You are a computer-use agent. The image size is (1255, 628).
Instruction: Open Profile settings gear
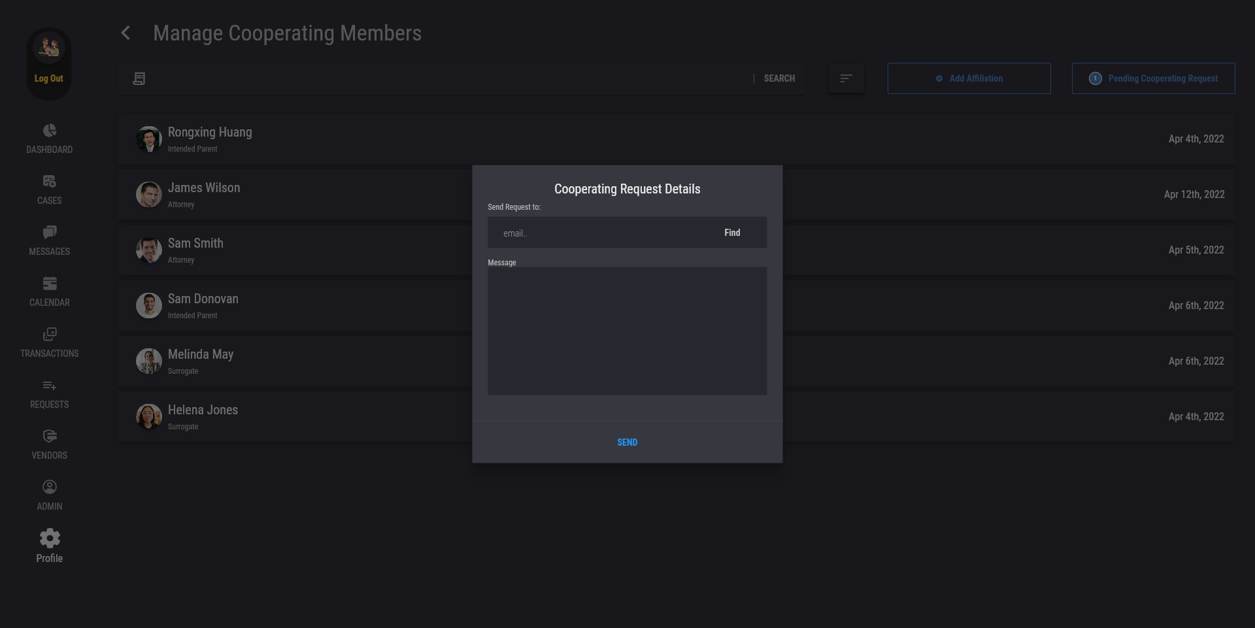[x=50, y=538]
